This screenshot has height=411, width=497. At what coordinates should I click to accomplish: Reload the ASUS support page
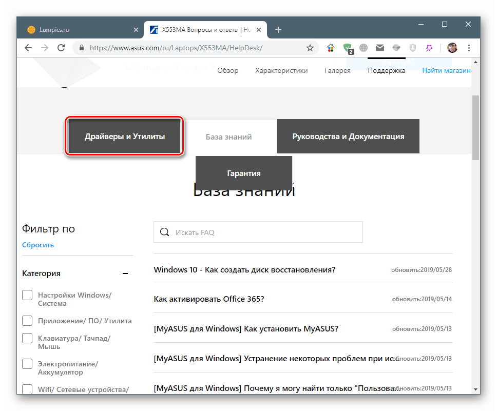click(61, 48)
